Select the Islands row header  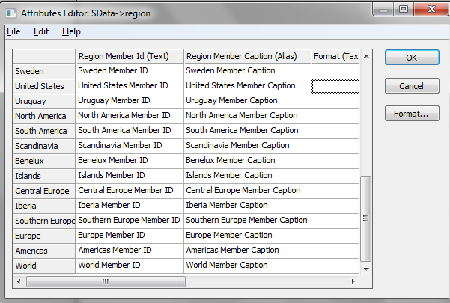pyautogui.click(x=44, y=176)
